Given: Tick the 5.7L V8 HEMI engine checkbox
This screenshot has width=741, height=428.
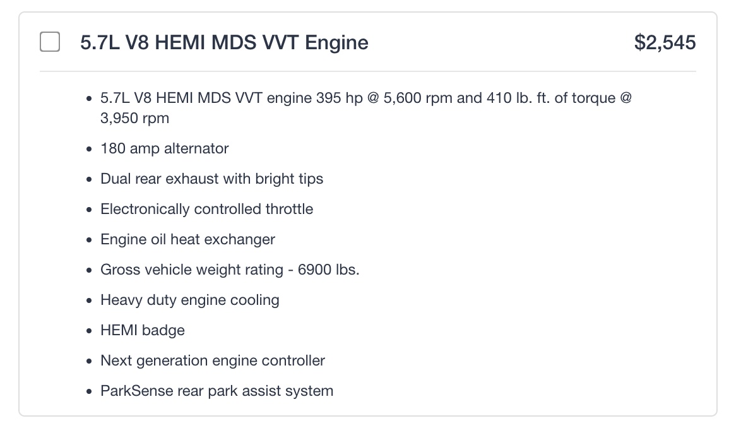Looking at the screenshot, I should (x=50, y=42).
